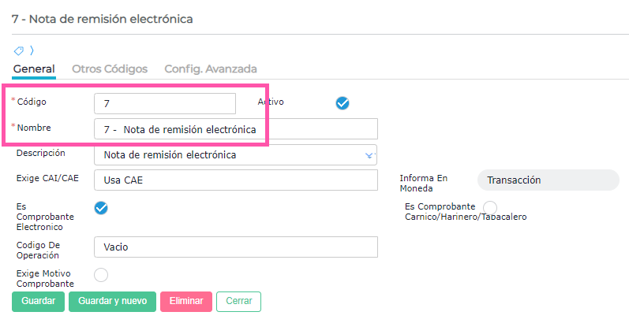Image resolution: width=629 pixels, height=323 pixels.
Task: Open the Informa En Moneda Transacción selector
Action: (548, 180)
